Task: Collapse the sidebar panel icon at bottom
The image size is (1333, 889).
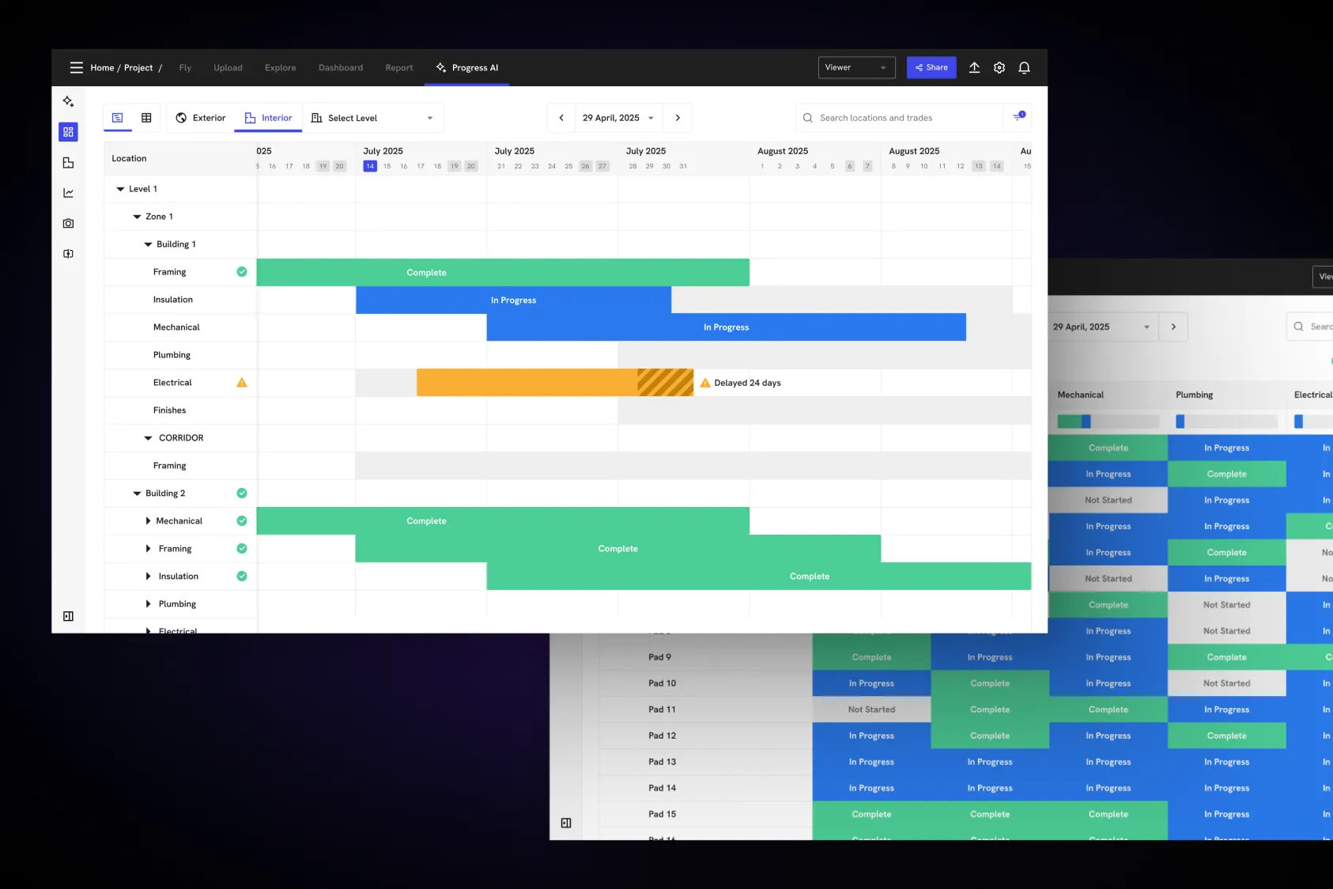Action: click(x=68, y=616)
